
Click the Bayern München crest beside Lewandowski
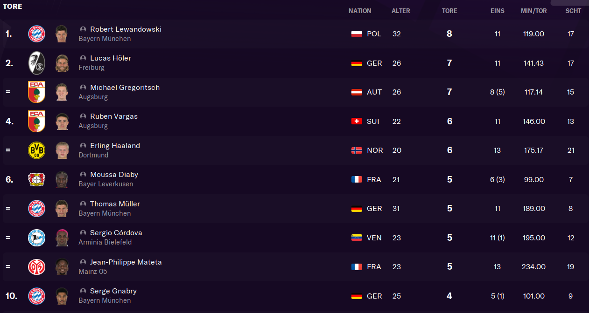click(36, 34)
